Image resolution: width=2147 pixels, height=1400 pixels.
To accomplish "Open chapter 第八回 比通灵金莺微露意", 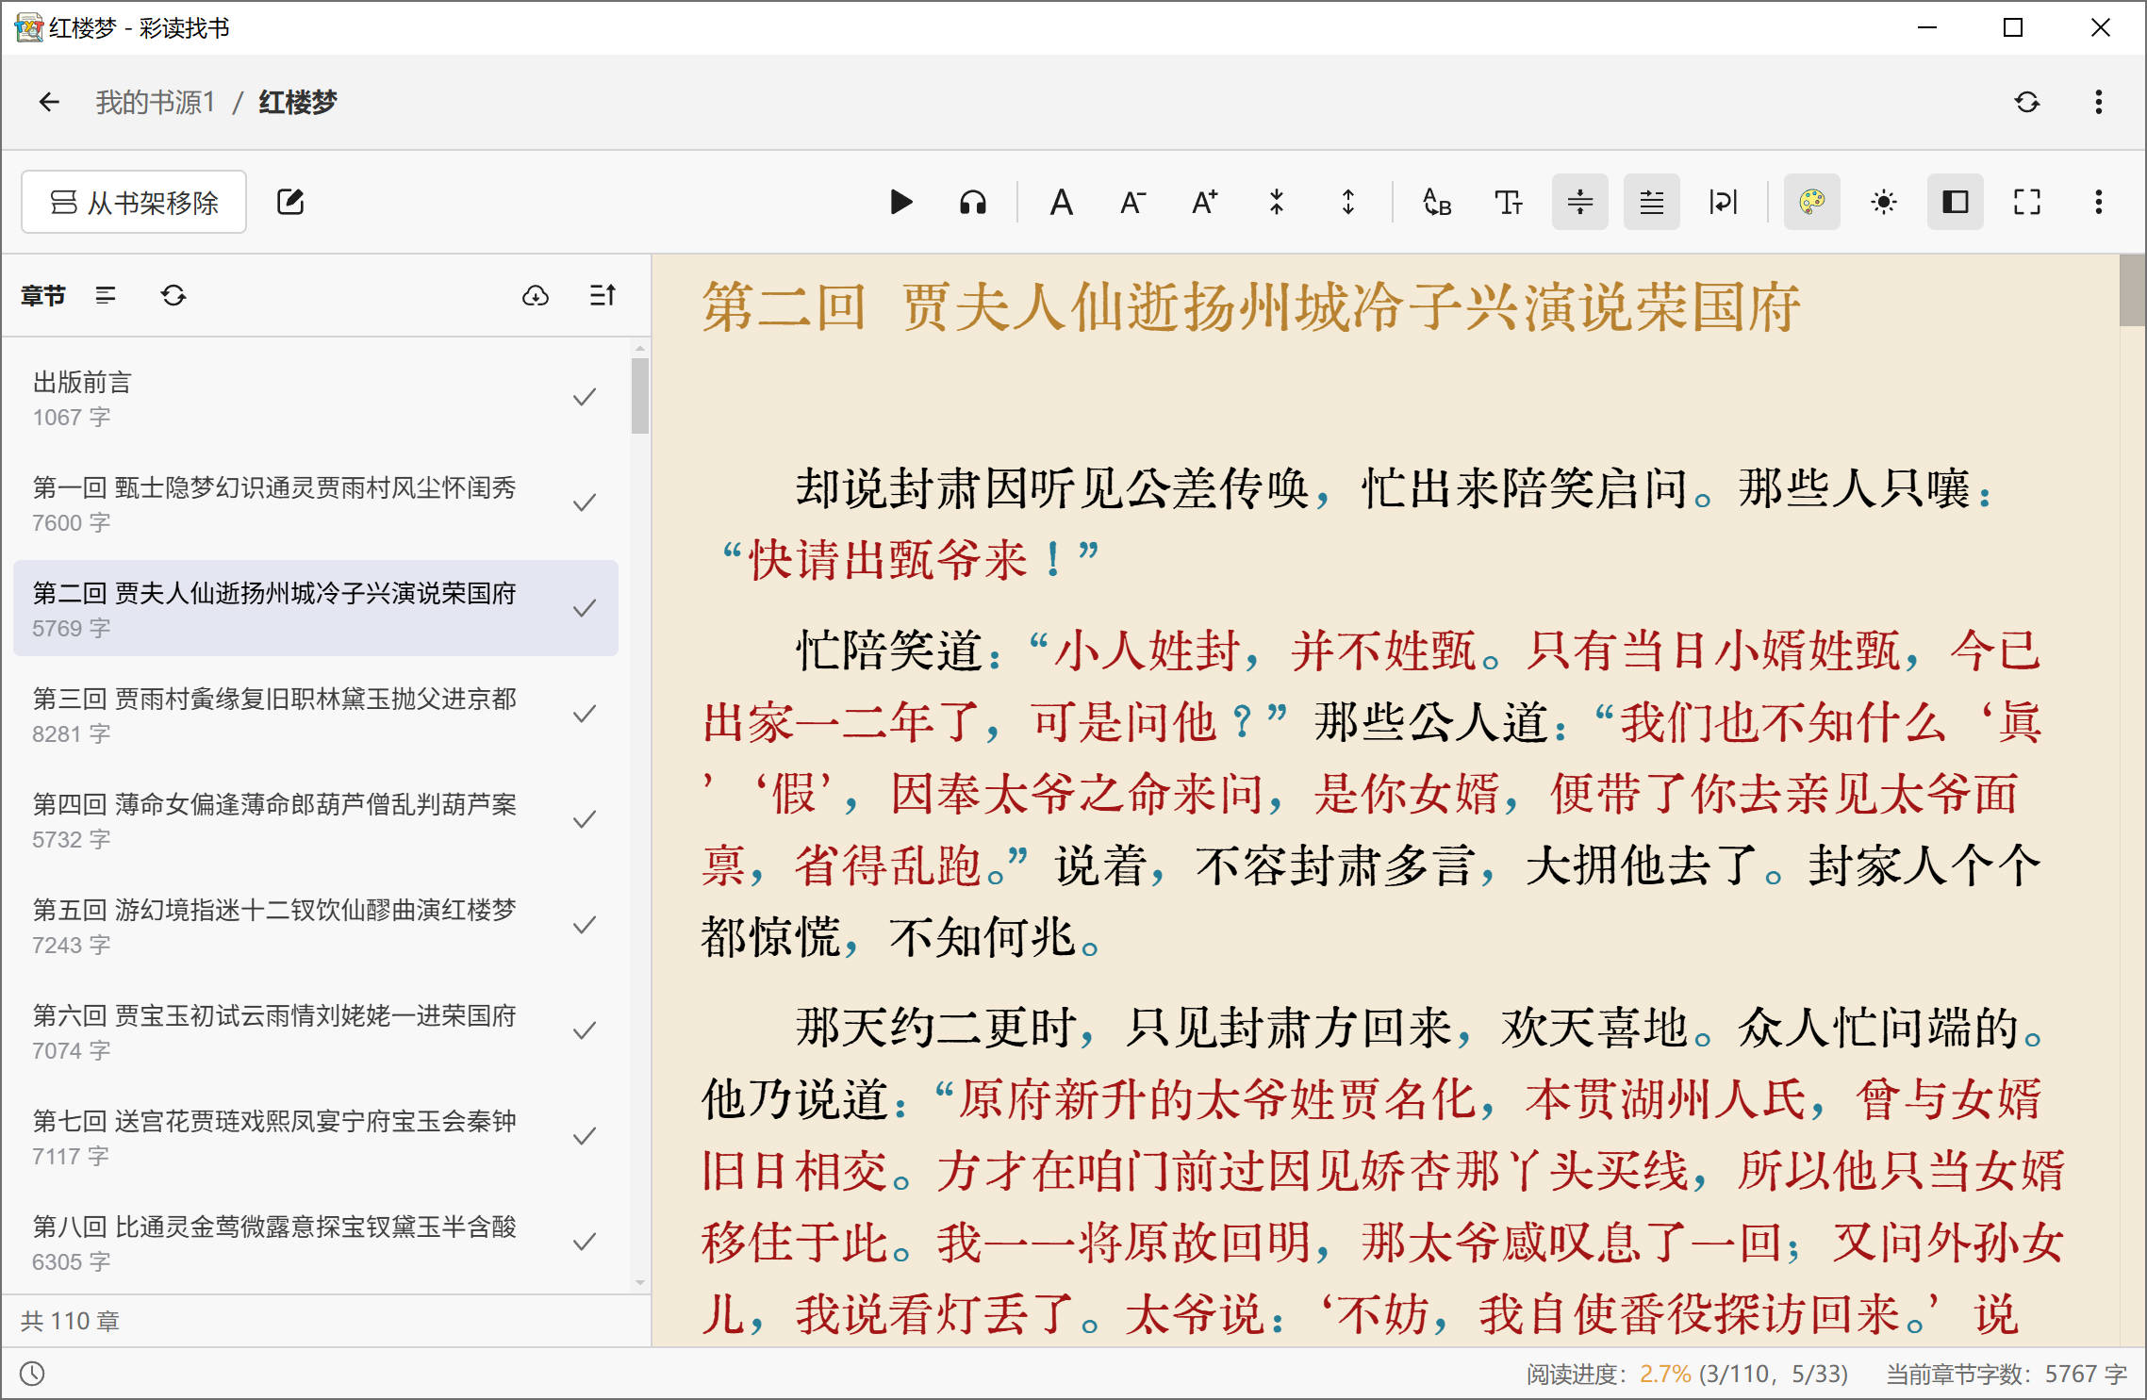I will [316, 1243].
